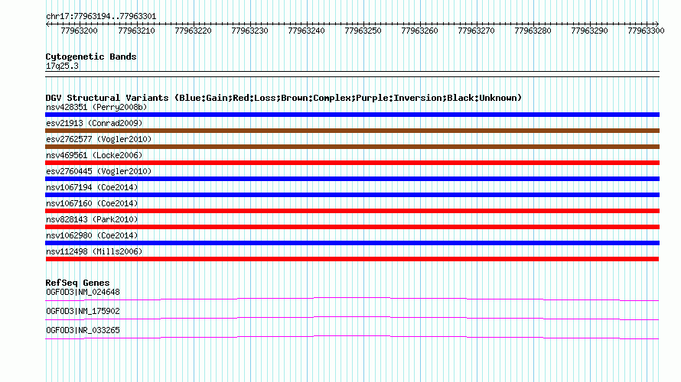Click the Cytogenetic Bands track title
Image resolution: width=681 pixels, height=382 pixels.
tap(91, 57)
